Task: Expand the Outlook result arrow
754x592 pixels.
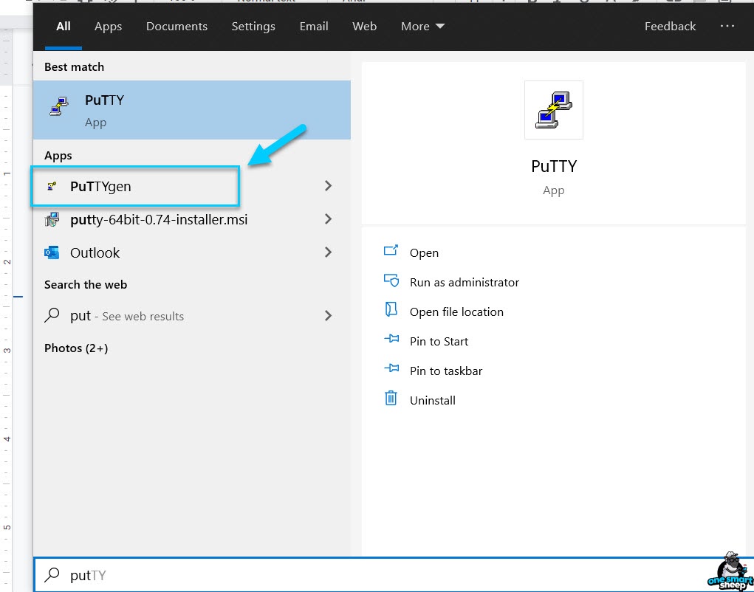Action: click(328, 252)
